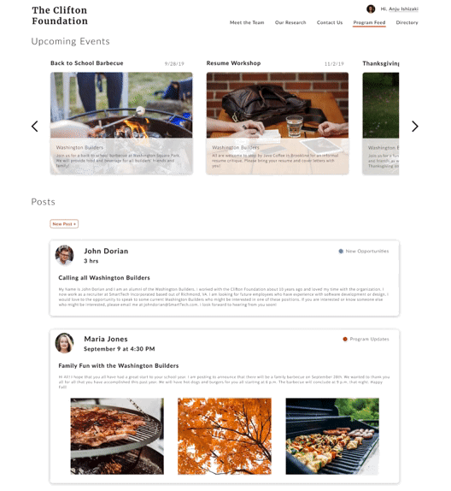Open the Resume Workshop event card

(x=277, y=123)
